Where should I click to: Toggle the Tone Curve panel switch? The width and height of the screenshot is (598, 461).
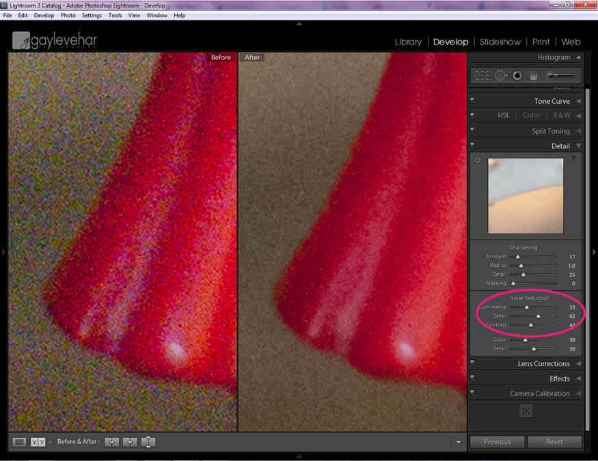(x=472, y=101)
